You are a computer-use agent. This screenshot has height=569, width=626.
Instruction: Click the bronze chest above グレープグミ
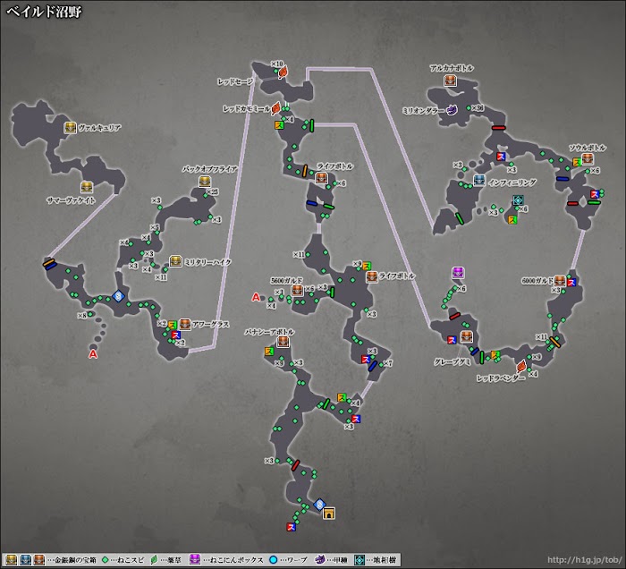466,336
